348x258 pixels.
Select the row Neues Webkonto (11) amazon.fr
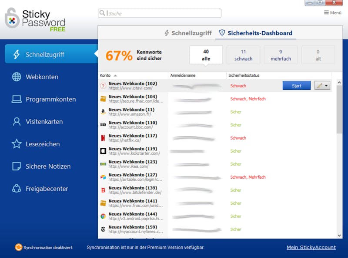pyautogui.click(x=215, y=112)
